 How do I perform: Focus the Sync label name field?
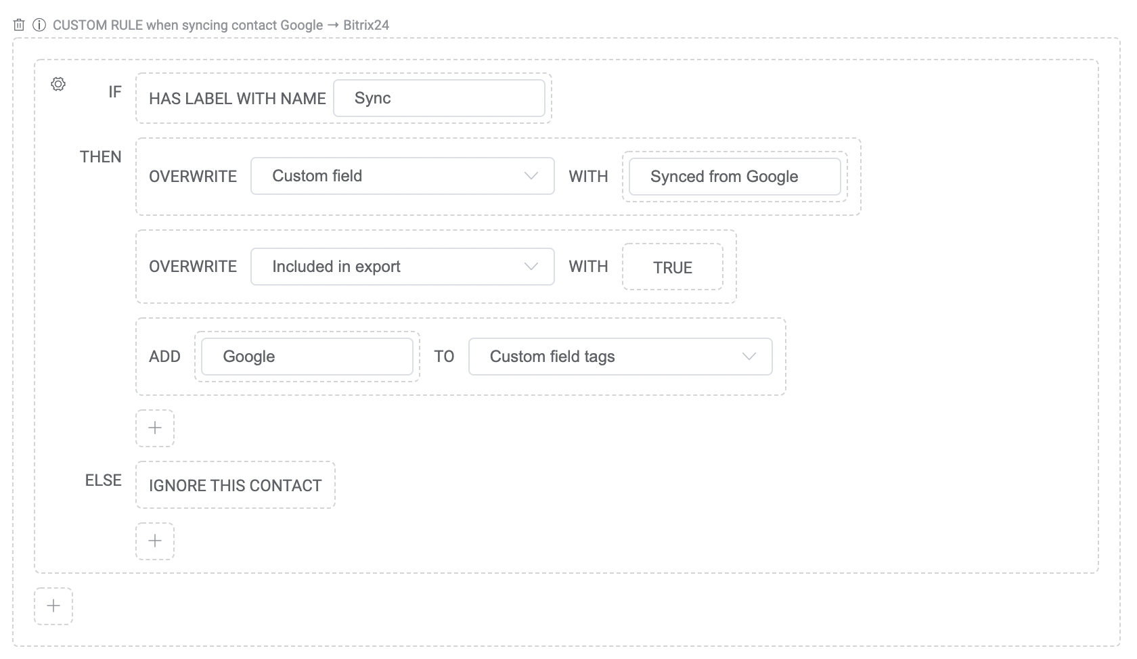pos(439,98)
